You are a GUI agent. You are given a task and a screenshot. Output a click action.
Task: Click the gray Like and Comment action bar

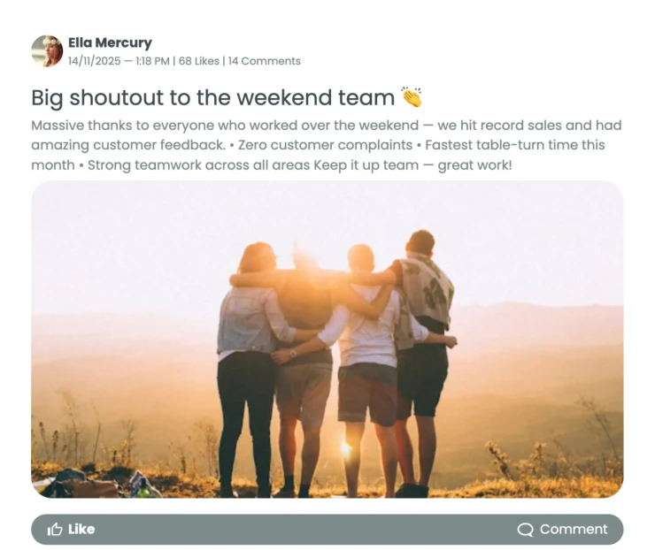[x=327, y=530]
